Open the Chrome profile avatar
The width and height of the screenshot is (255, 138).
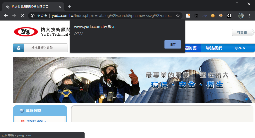pyautogui.click(x=241, y=16)
